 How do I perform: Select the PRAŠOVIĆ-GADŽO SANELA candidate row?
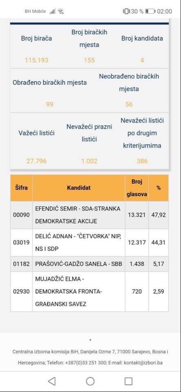point(89,264)
